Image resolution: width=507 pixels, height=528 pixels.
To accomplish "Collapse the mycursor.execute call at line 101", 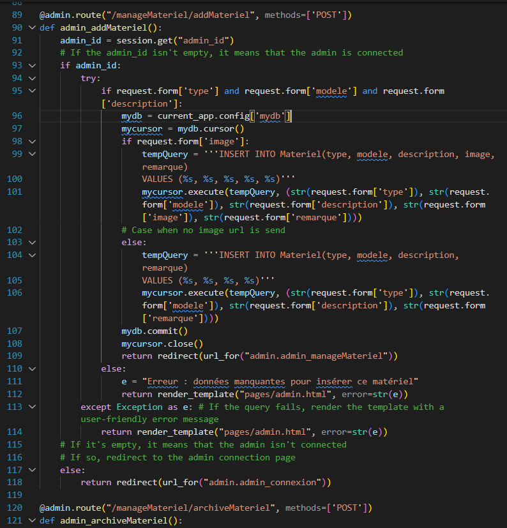I will (33, 192).
